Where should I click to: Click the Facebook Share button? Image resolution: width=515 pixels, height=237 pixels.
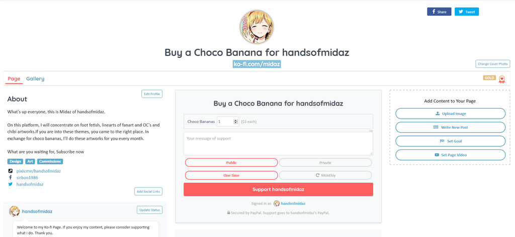[x=439, y=12]
